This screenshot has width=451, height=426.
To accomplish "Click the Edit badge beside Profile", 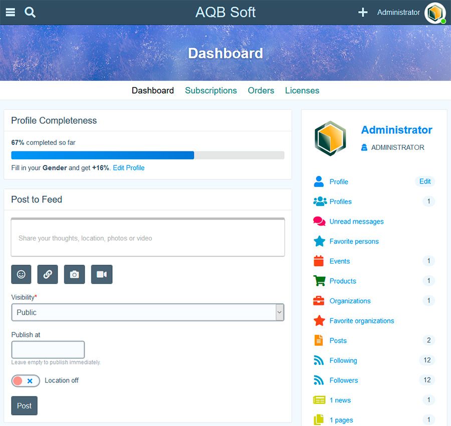I will (x=425, y=181).
